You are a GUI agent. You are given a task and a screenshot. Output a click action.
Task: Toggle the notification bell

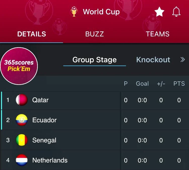coord(176,12)
